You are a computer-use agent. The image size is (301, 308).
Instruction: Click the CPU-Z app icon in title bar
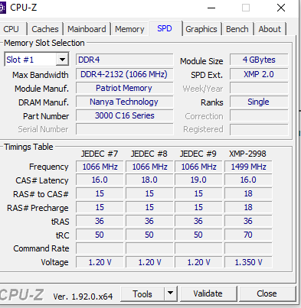[2, 8]
